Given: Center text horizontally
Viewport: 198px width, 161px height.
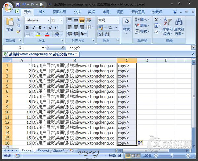Looking at the screenshot, I should pos(76,27).
